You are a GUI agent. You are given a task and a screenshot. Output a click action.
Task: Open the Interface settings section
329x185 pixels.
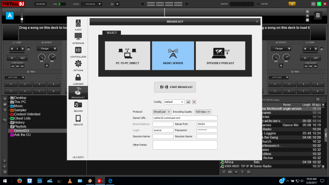coord(78,38)
